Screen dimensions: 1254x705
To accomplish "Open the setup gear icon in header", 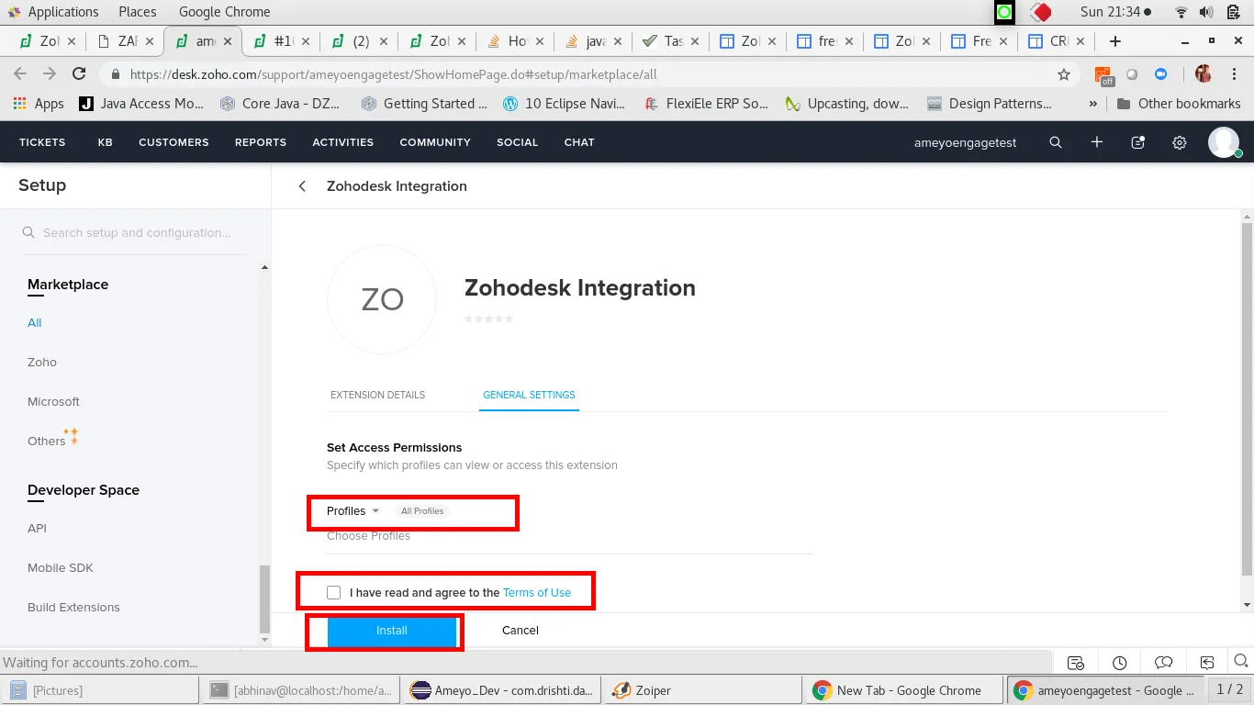I will (x=1180, y=142).
